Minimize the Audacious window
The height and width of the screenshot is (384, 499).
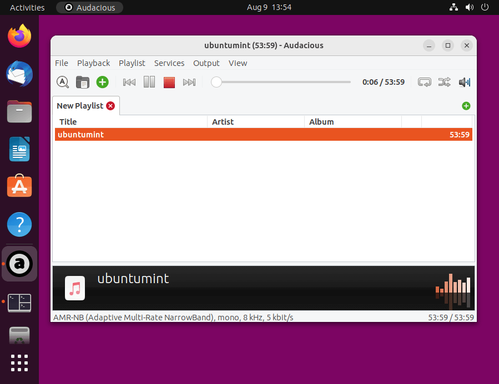click(429, 45)
